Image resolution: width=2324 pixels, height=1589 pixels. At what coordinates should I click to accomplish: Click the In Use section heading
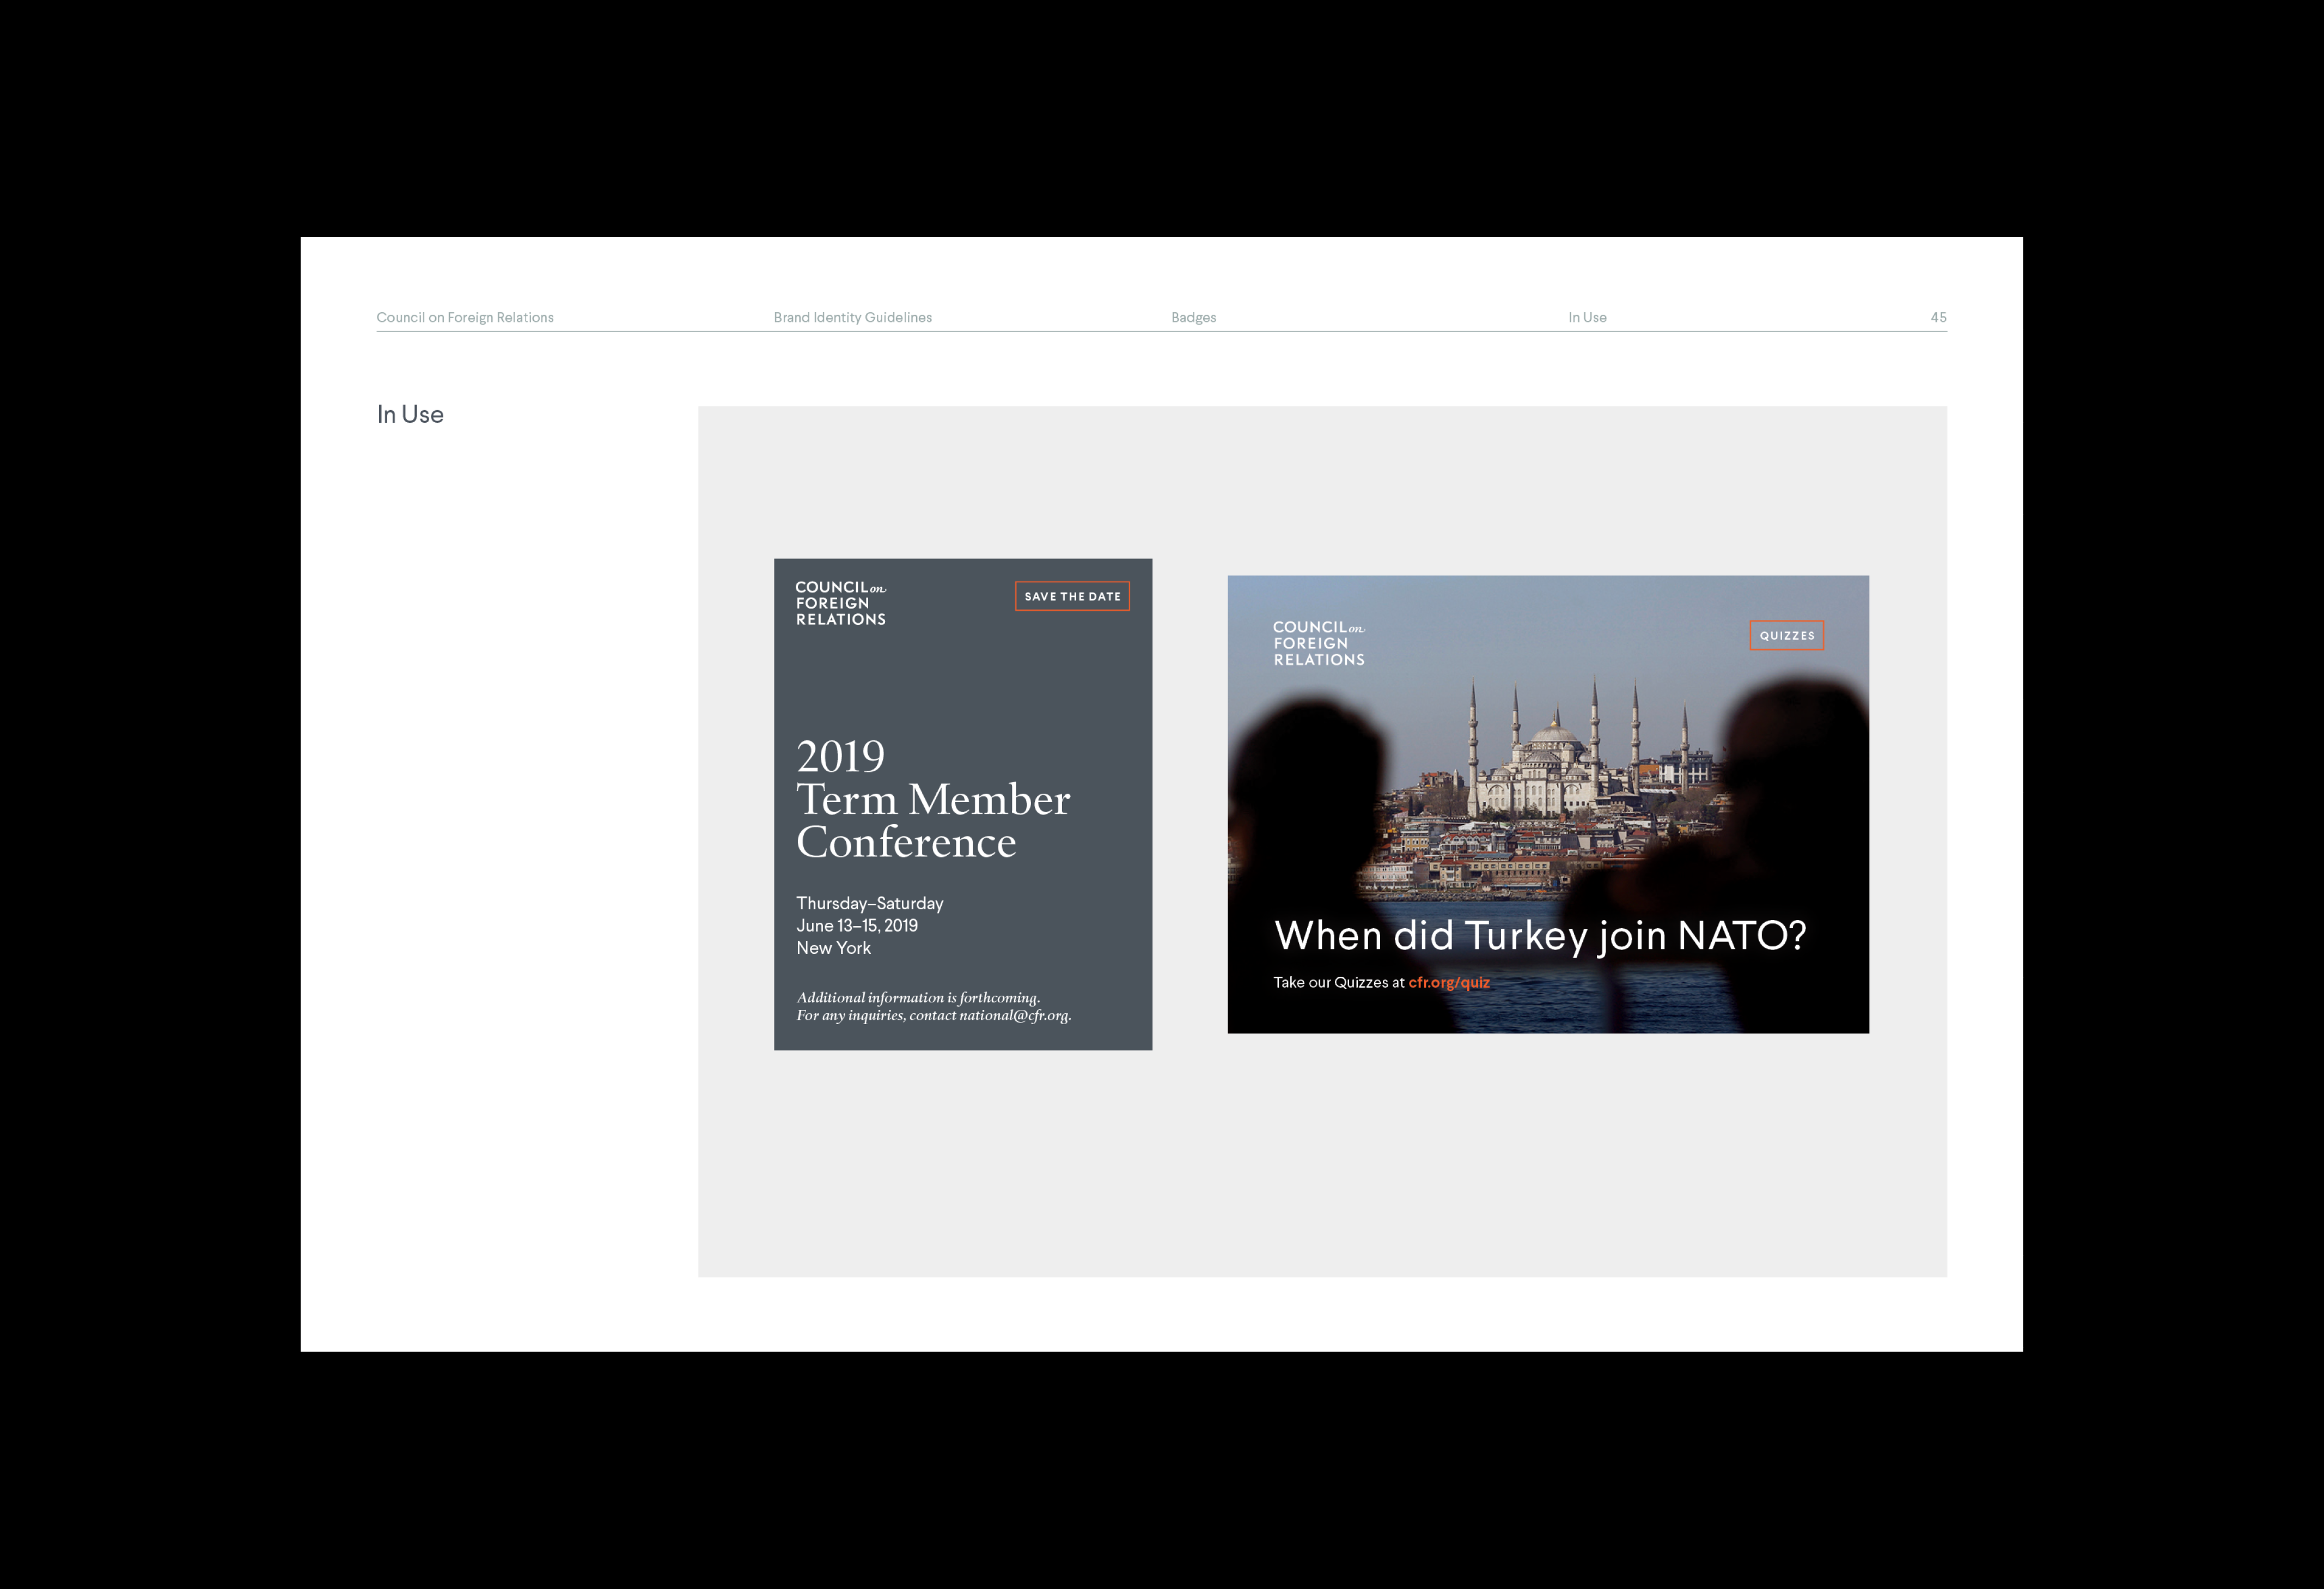[410, 414]
